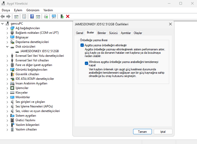Select the 'Yazılım cihazları' row

tap(26, 129)
